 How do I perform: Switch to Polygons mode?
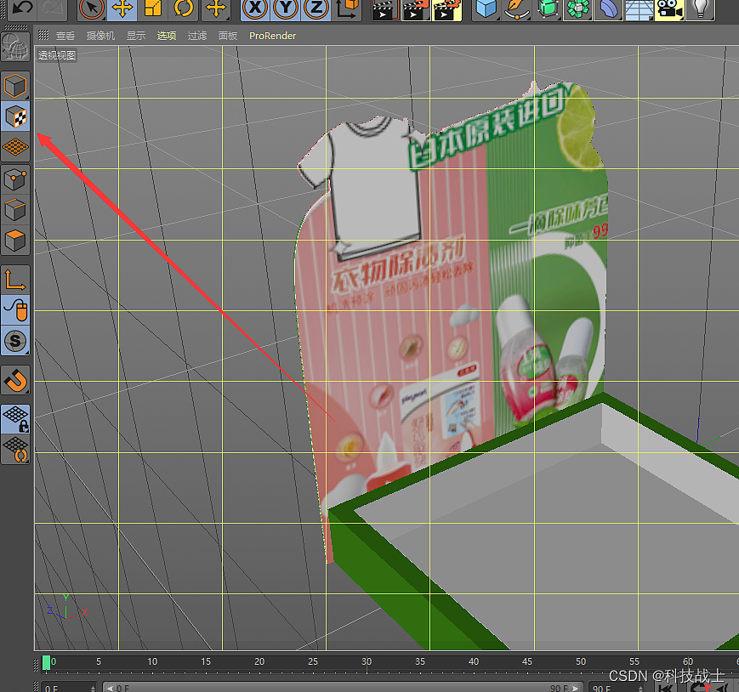[x=15, y=241]
